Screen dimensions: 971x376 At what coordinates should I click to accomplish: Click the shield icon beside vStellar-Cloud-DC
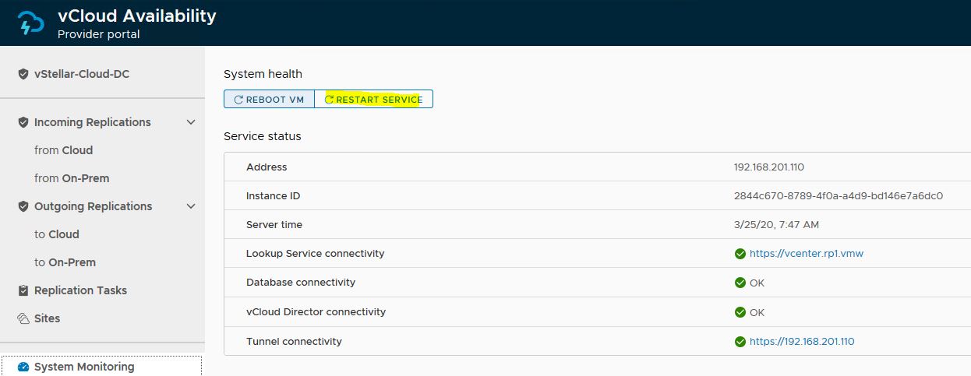(23, 74)
